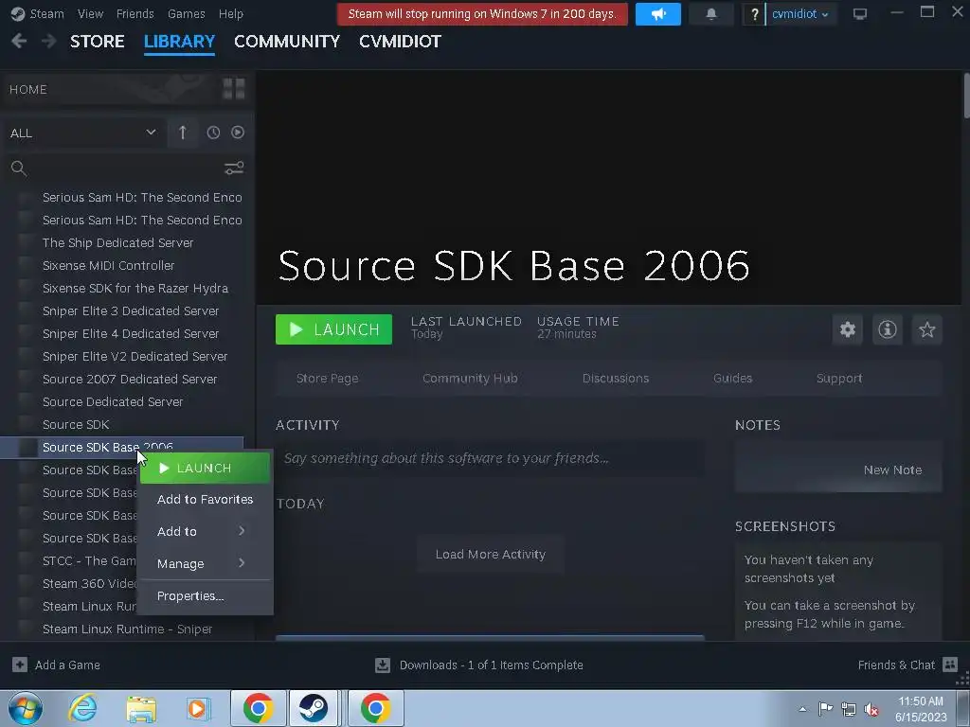Open the Windows Start button

[26, 708]
